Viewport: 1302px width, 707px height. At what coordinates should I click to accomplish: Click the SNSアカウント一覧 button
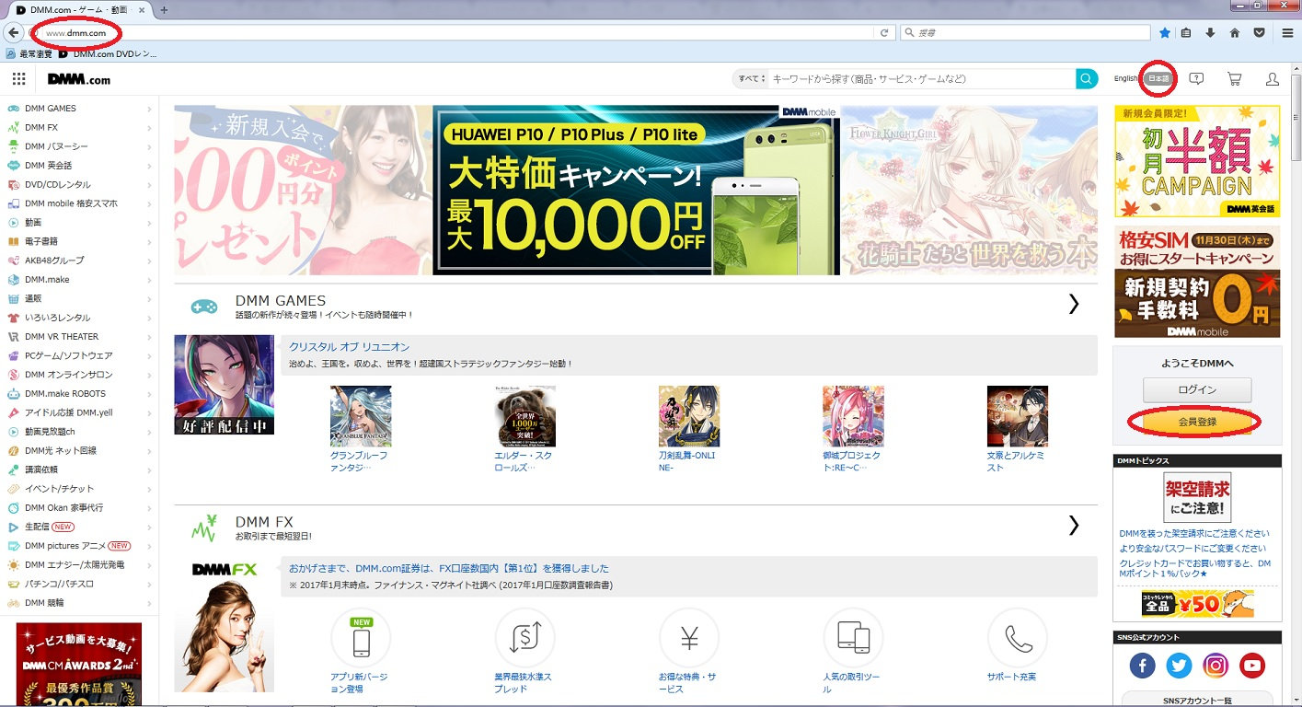pyautogui.click(x=1197, y=700)
